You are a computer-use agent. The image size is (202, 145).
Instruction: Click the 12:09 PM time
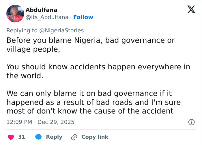click(19, 122)
